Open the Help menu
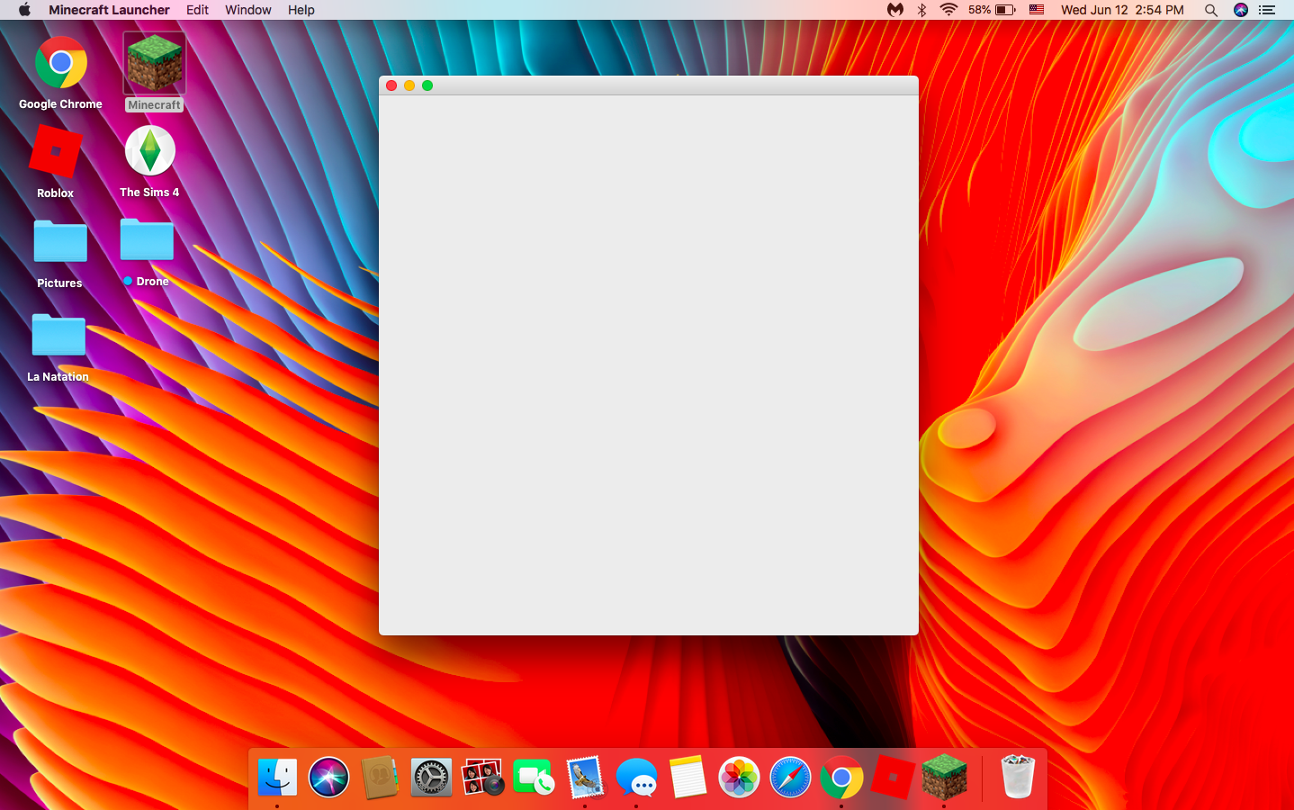 point(301,10)
